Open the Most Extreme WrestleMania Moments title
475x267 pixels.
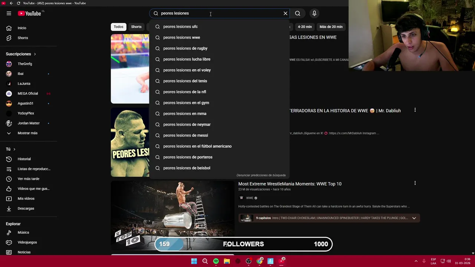pos(290,184)
